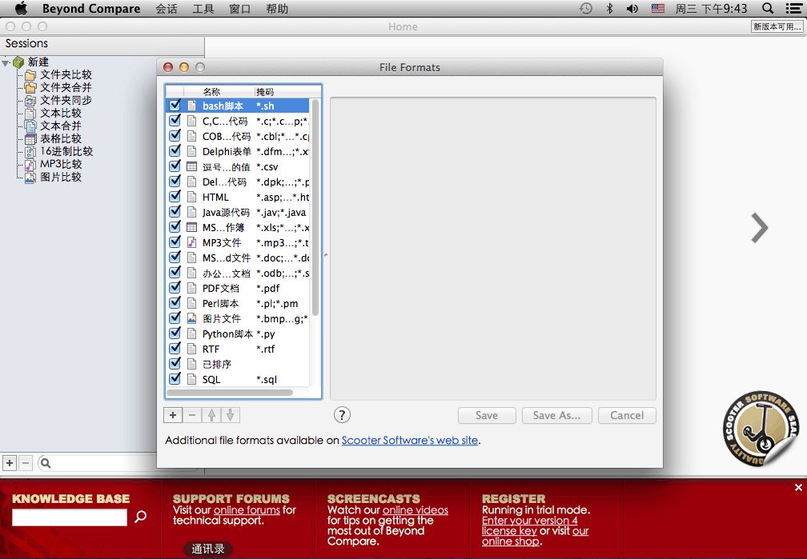
Task: Click the 通讯录 button
Action: point(208,549)
